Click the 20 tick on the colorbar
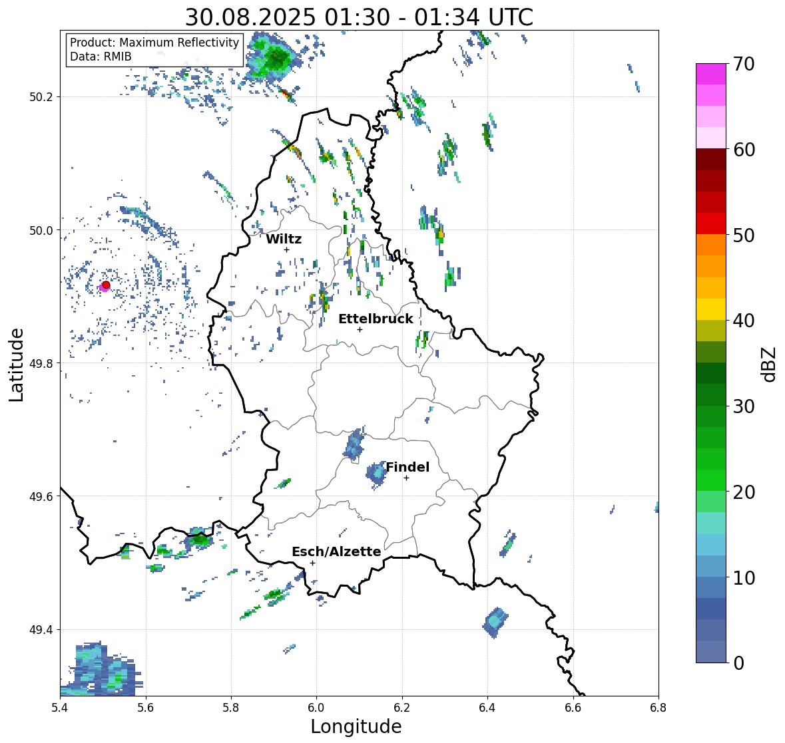This screenshot has height=743, width=785. [744, 492]
